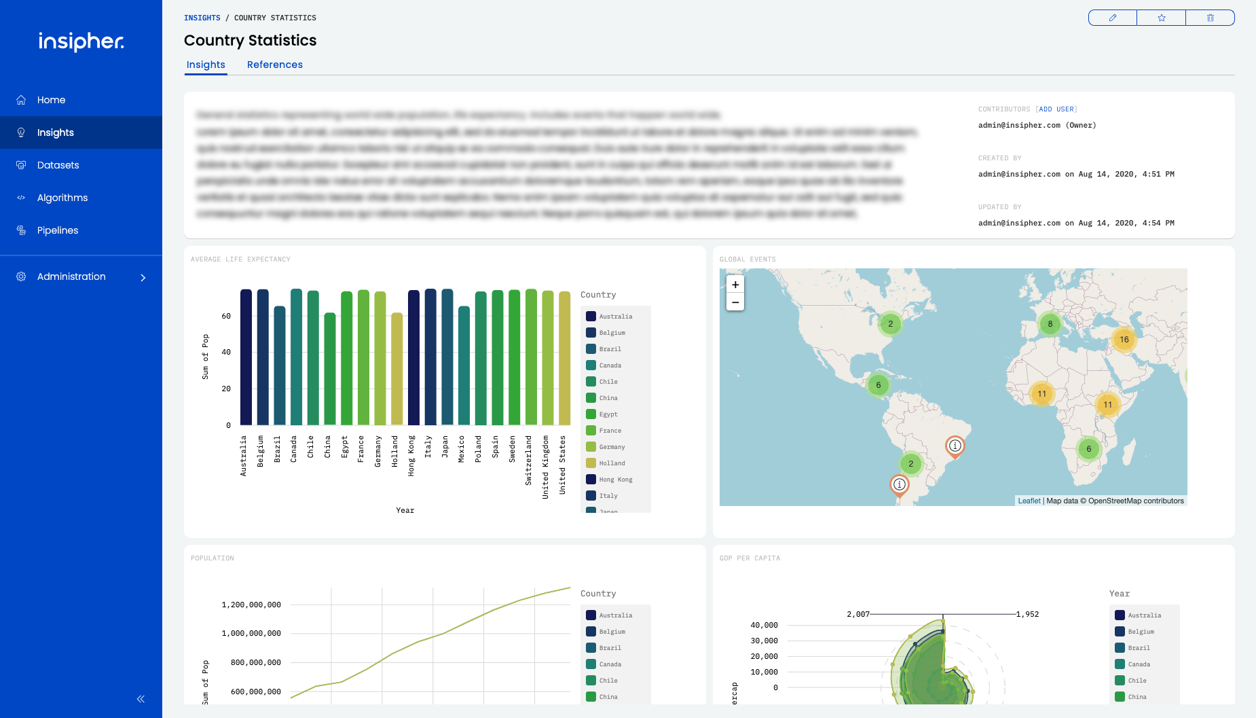1256x718 pixels.
Task: Click the delete trash button
Action: tap(1210, 18)
